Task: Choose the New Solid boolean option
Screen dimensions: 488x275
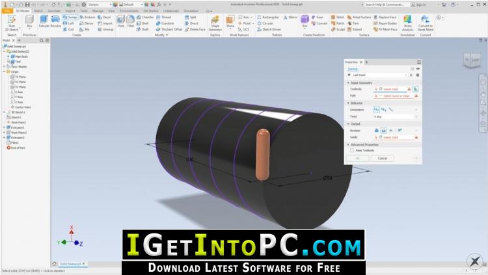Action: tap(400, 131)
